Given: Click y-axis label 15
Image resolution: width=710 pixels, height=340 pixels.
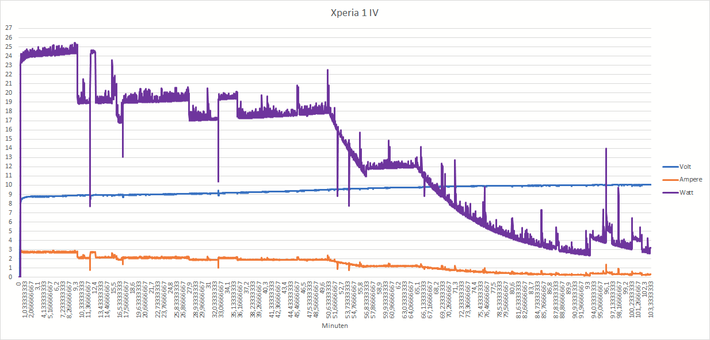Looking at the screenshot, I should 8,138.
